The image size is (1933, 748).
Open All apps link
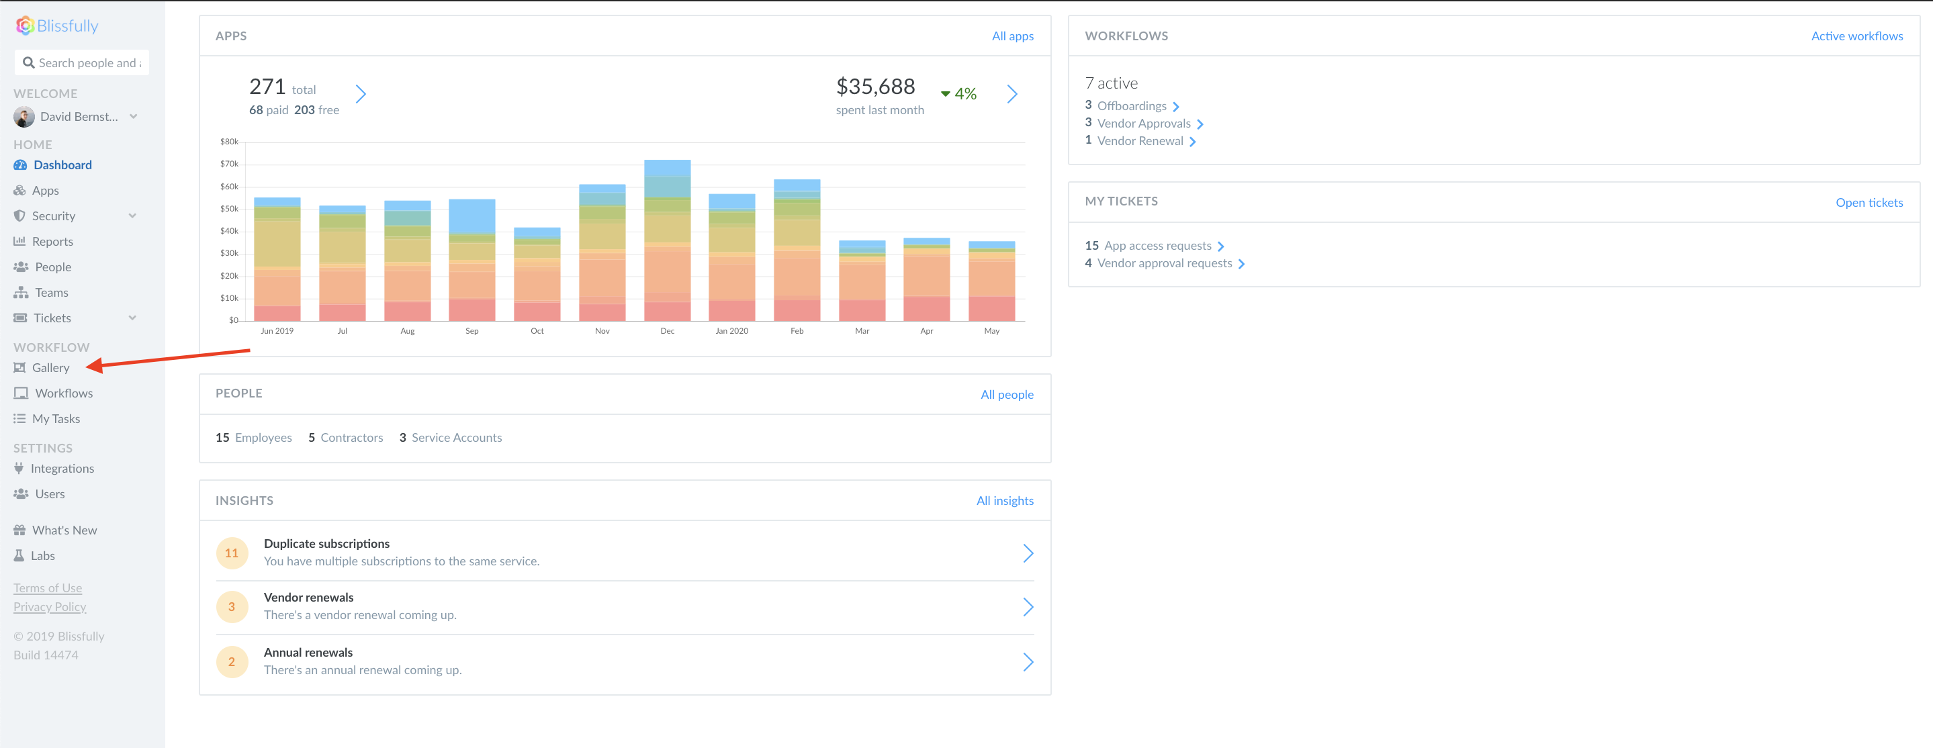[x=1012, y=36]
